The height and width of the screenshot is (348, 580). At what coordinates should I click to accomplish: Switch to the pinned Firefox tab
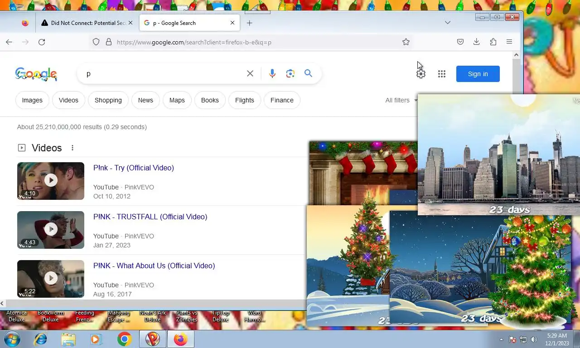(25, 23)
